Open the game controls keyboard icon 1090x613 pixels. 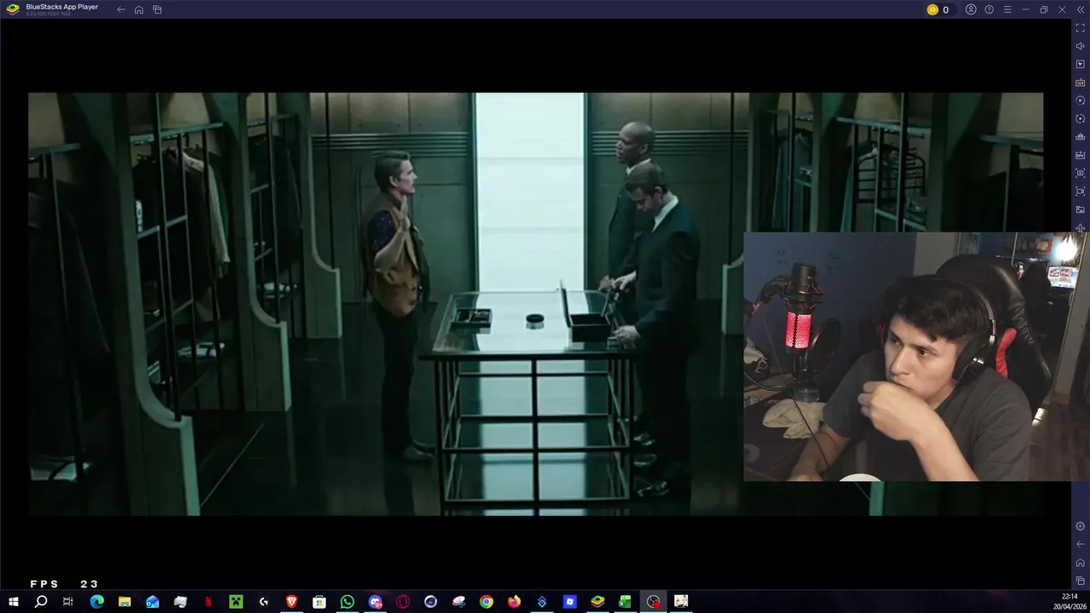tap(1081, 83)
